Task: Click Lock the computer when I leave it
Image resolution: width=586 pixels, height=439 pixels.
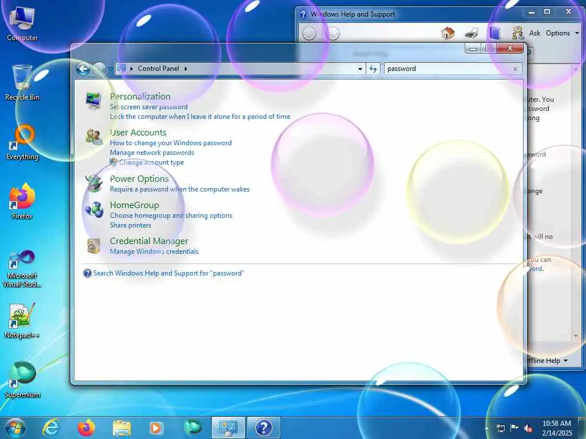Action: click(200, 117)
